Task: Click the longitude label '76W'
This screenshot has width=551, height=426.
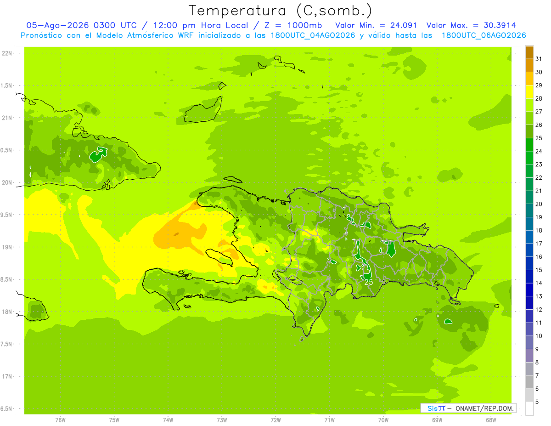Action: [x=60, y=420]
